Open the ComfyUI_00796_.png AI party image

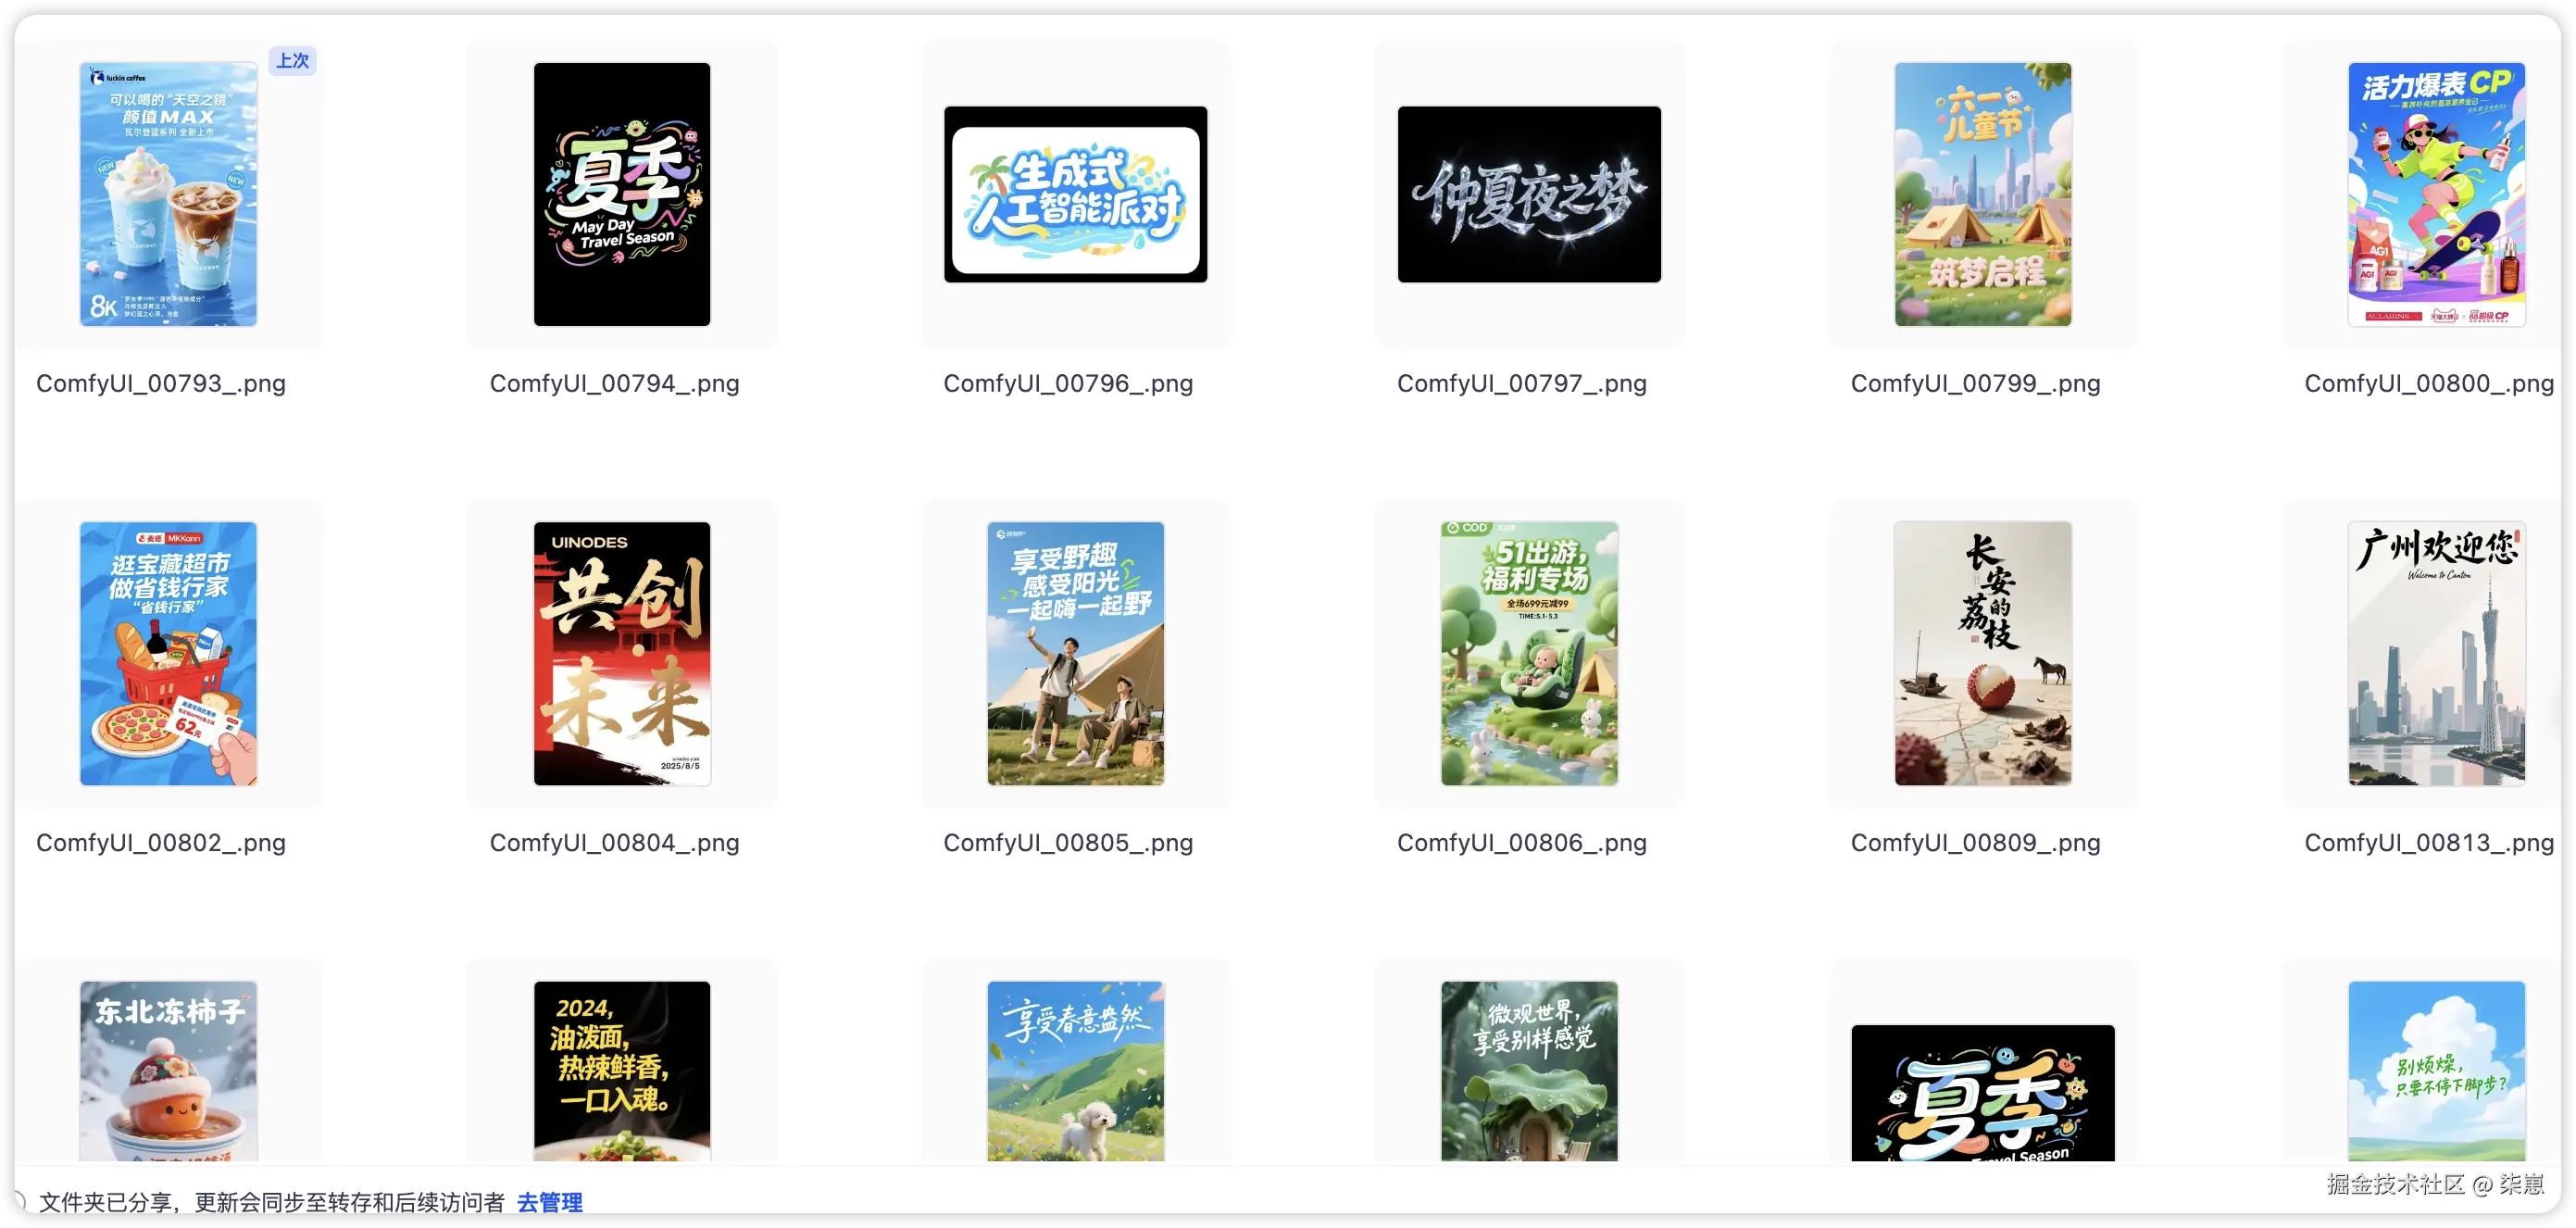[1075, 194]
